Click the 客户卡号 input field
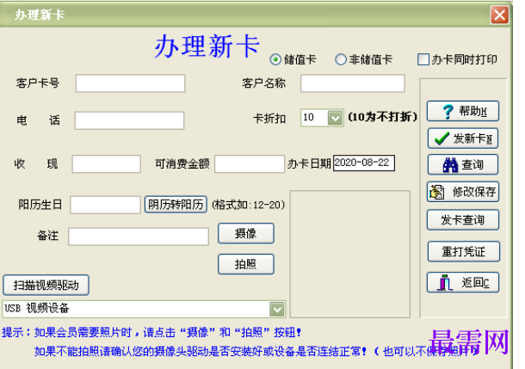Screen dimensions: 525x369 click(130, 83)
